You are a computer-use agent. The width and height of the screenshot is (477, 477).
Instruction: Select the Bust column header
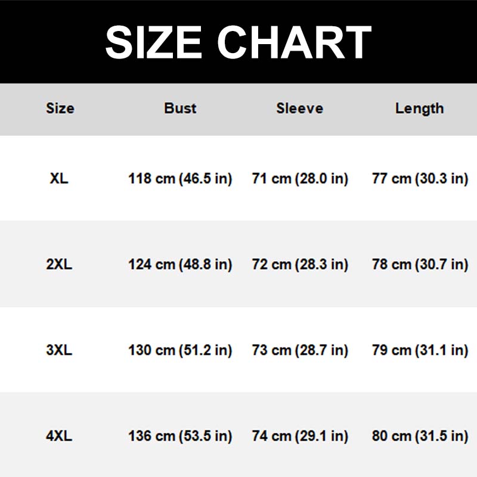(180, 109)
